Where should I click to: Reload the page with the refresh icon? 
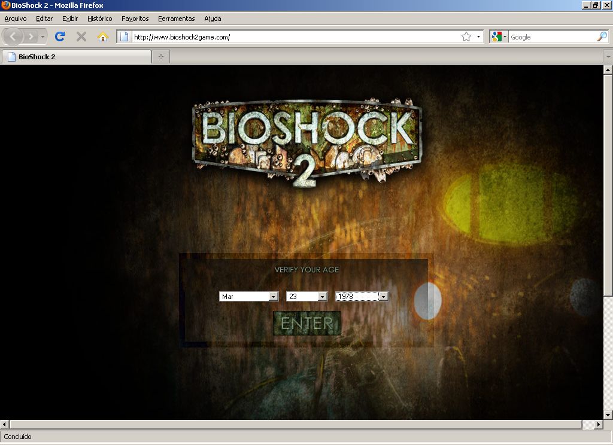(60, 37)
